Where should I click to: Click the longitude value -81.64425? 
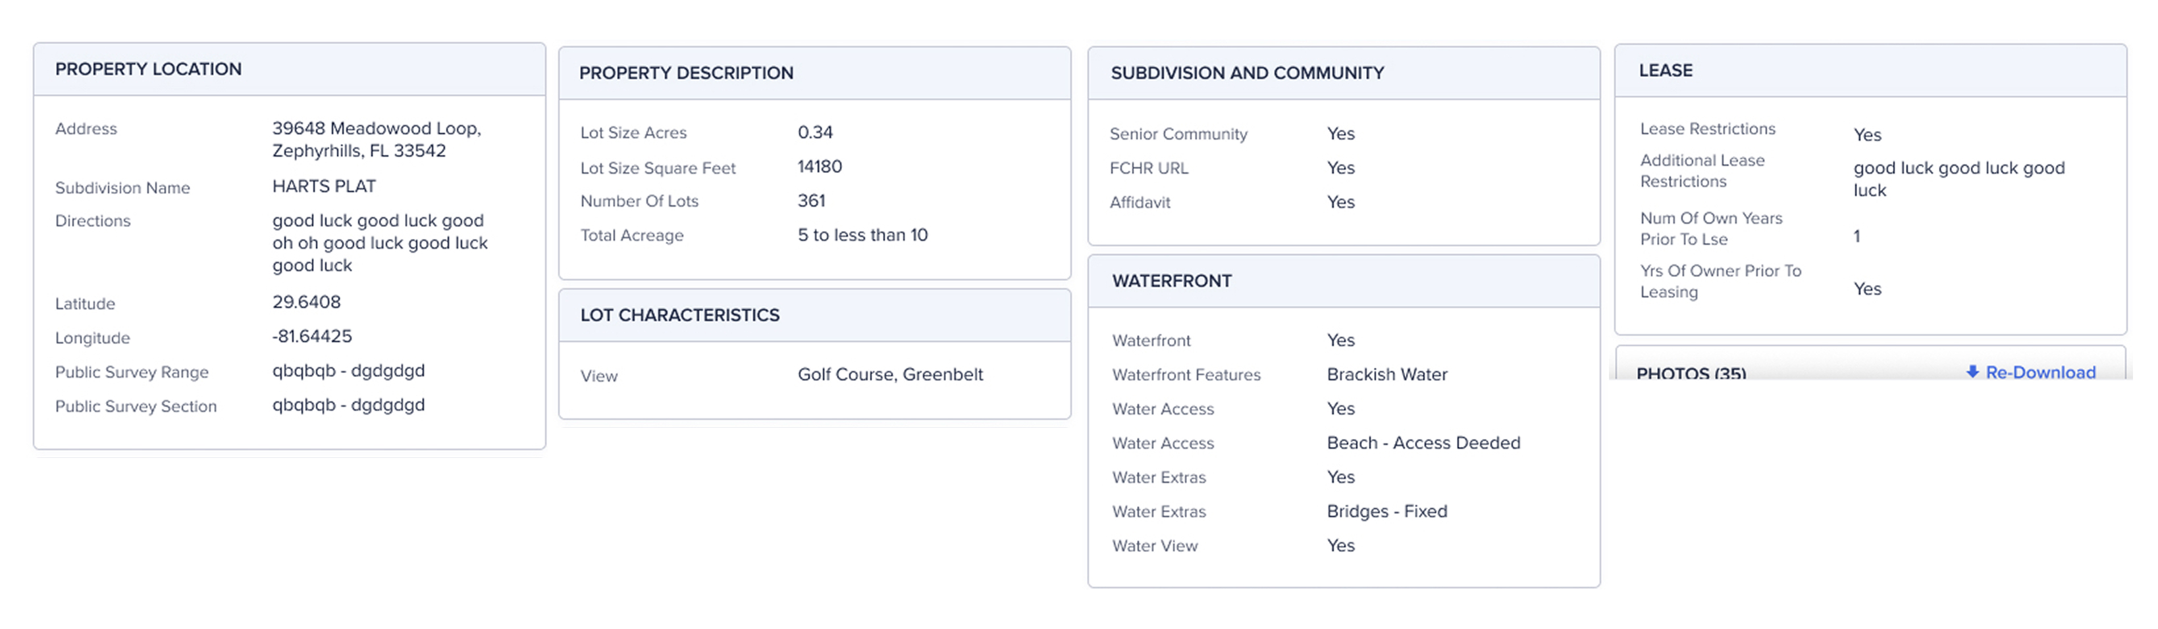311,336
